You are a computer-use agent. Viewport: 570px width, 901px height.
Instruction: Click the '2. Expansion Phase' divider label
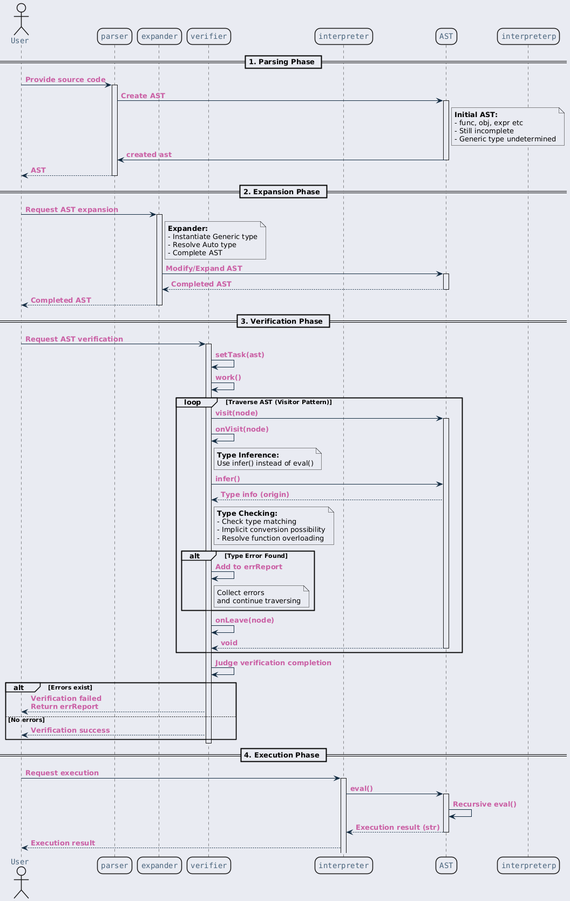[283, 192]
